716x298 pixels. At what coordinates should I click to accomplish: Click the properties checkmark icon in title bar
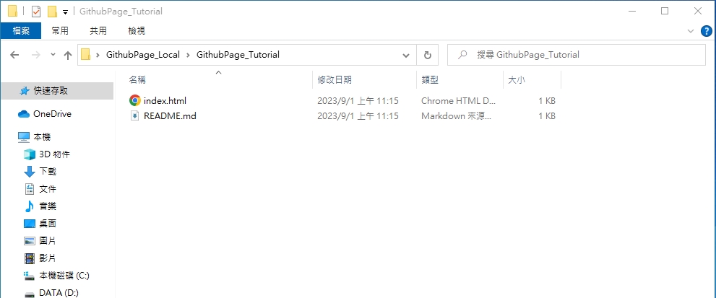[x=36, y=12]
